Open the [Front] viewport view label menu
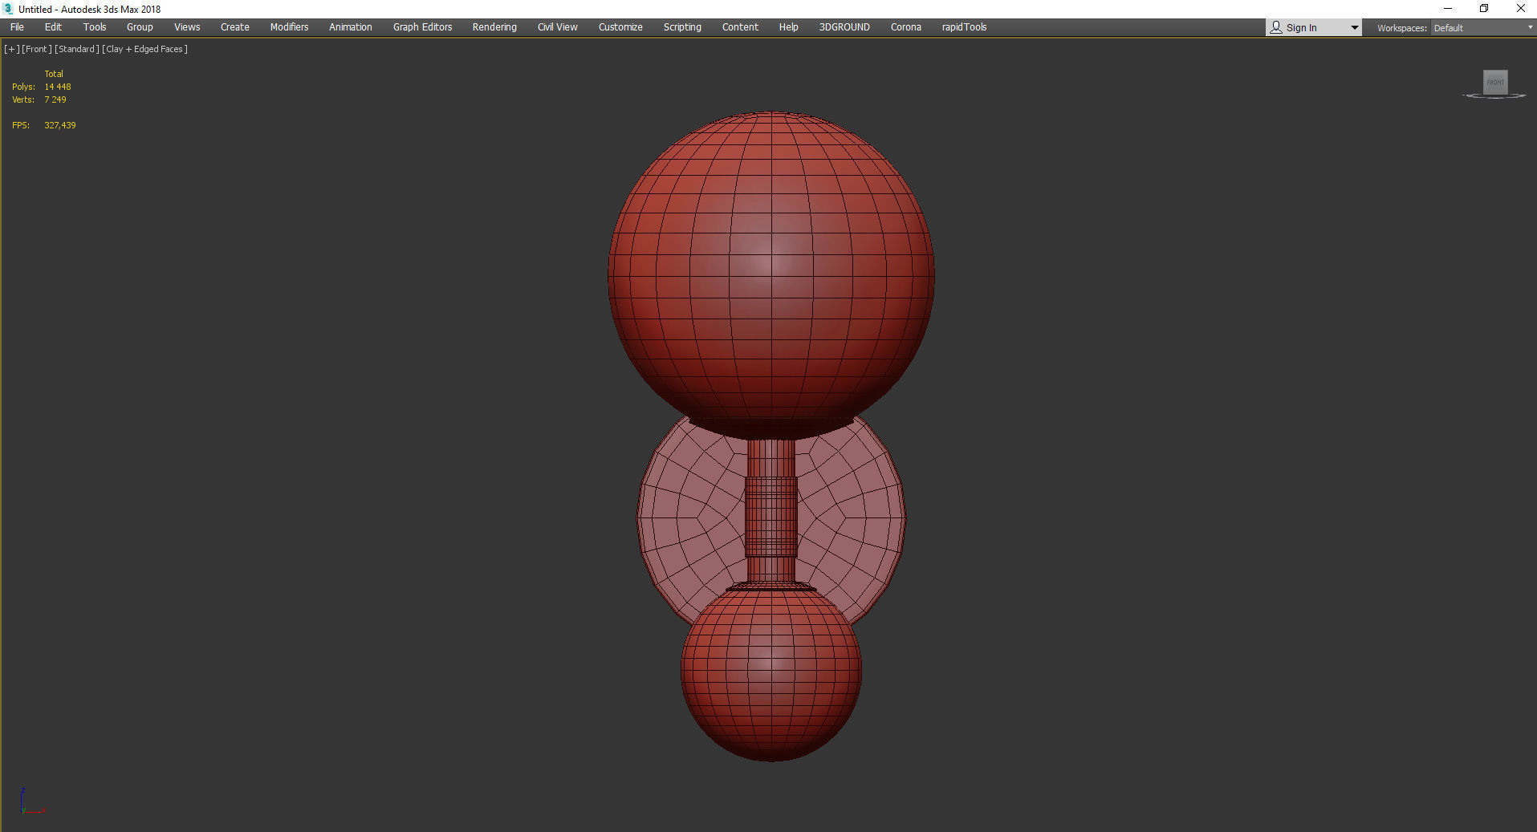The width and height of the screenshot is (1537, 832). (37, 49)
